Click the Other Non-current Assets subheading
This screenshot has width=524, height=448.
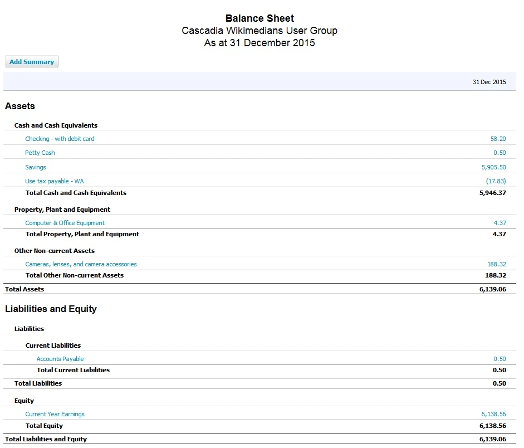(x=55, y=251)
